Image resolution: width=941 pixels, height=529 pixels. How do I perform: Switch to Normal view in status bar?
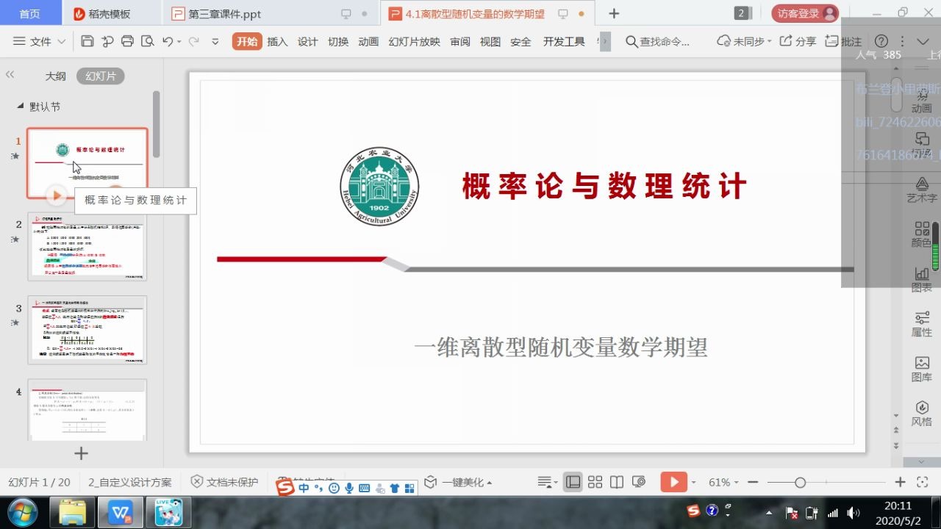(x=573, y=482)
